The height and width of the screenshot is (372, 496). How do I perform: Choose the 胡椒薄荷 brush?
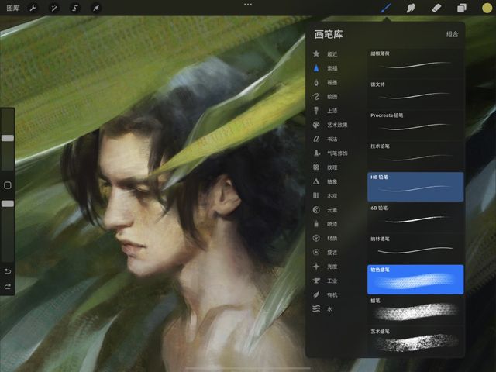(415, 63)
